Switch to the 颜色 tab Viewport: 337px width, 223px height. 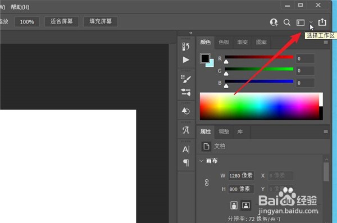coord(206,42)
